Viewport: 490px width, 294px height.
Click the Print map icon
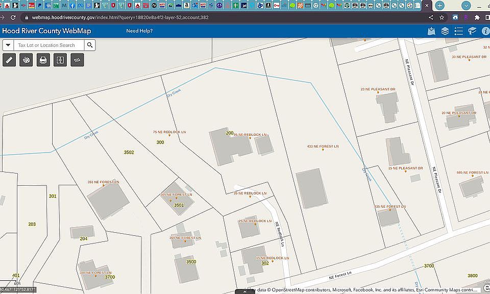pyautogui.click(x=43, y=60)
